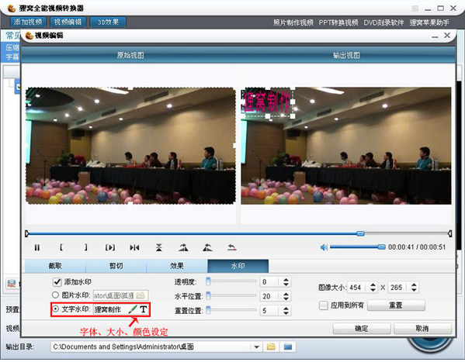Open the PPT转换视频 link

click(x=338, y=22)
